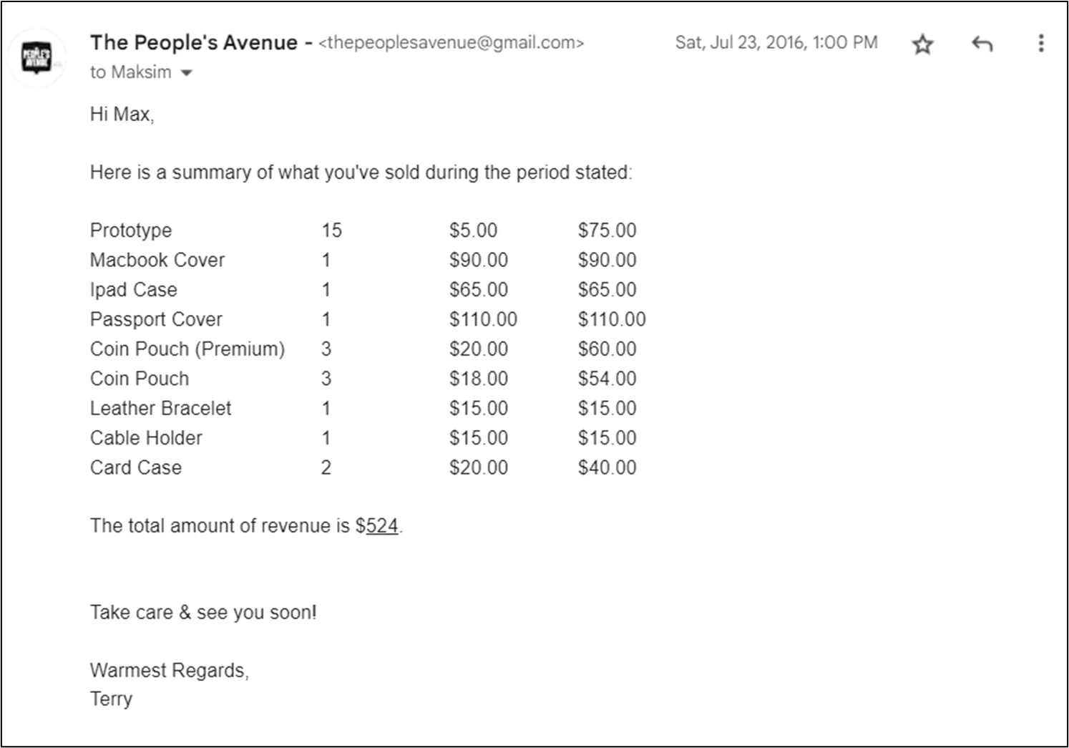Click sender name The People's Avenue

[x=194, y=42]
